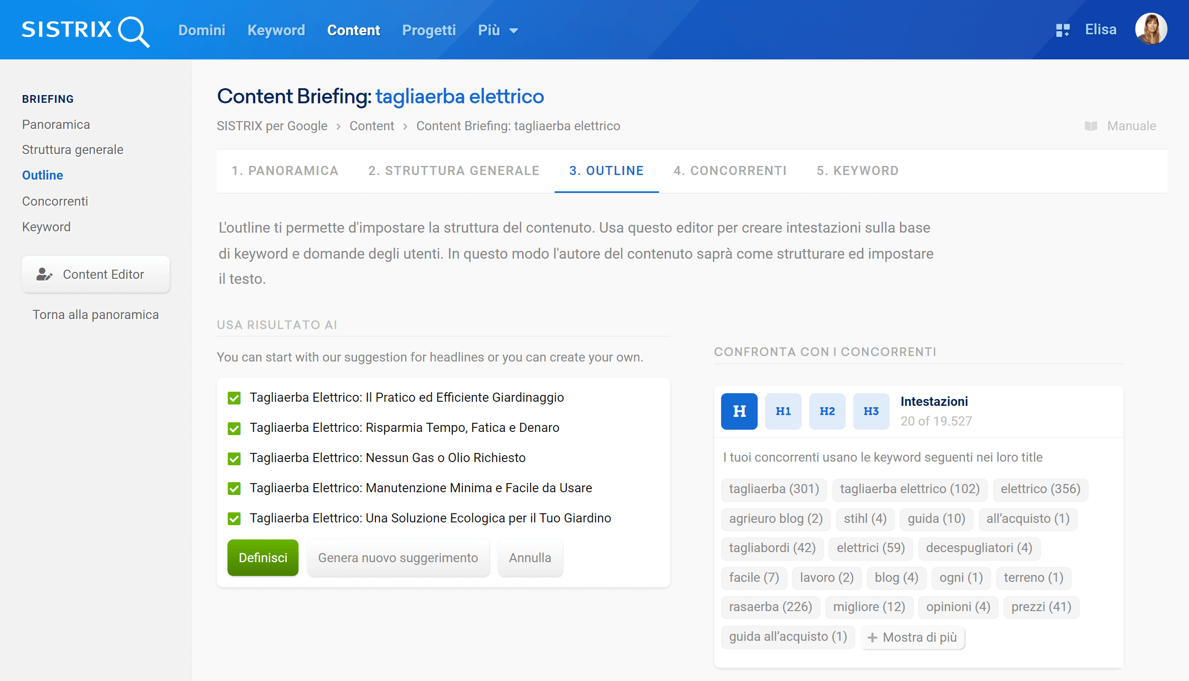Click the SISTRIX logo magnifier icon

[134, 32]
